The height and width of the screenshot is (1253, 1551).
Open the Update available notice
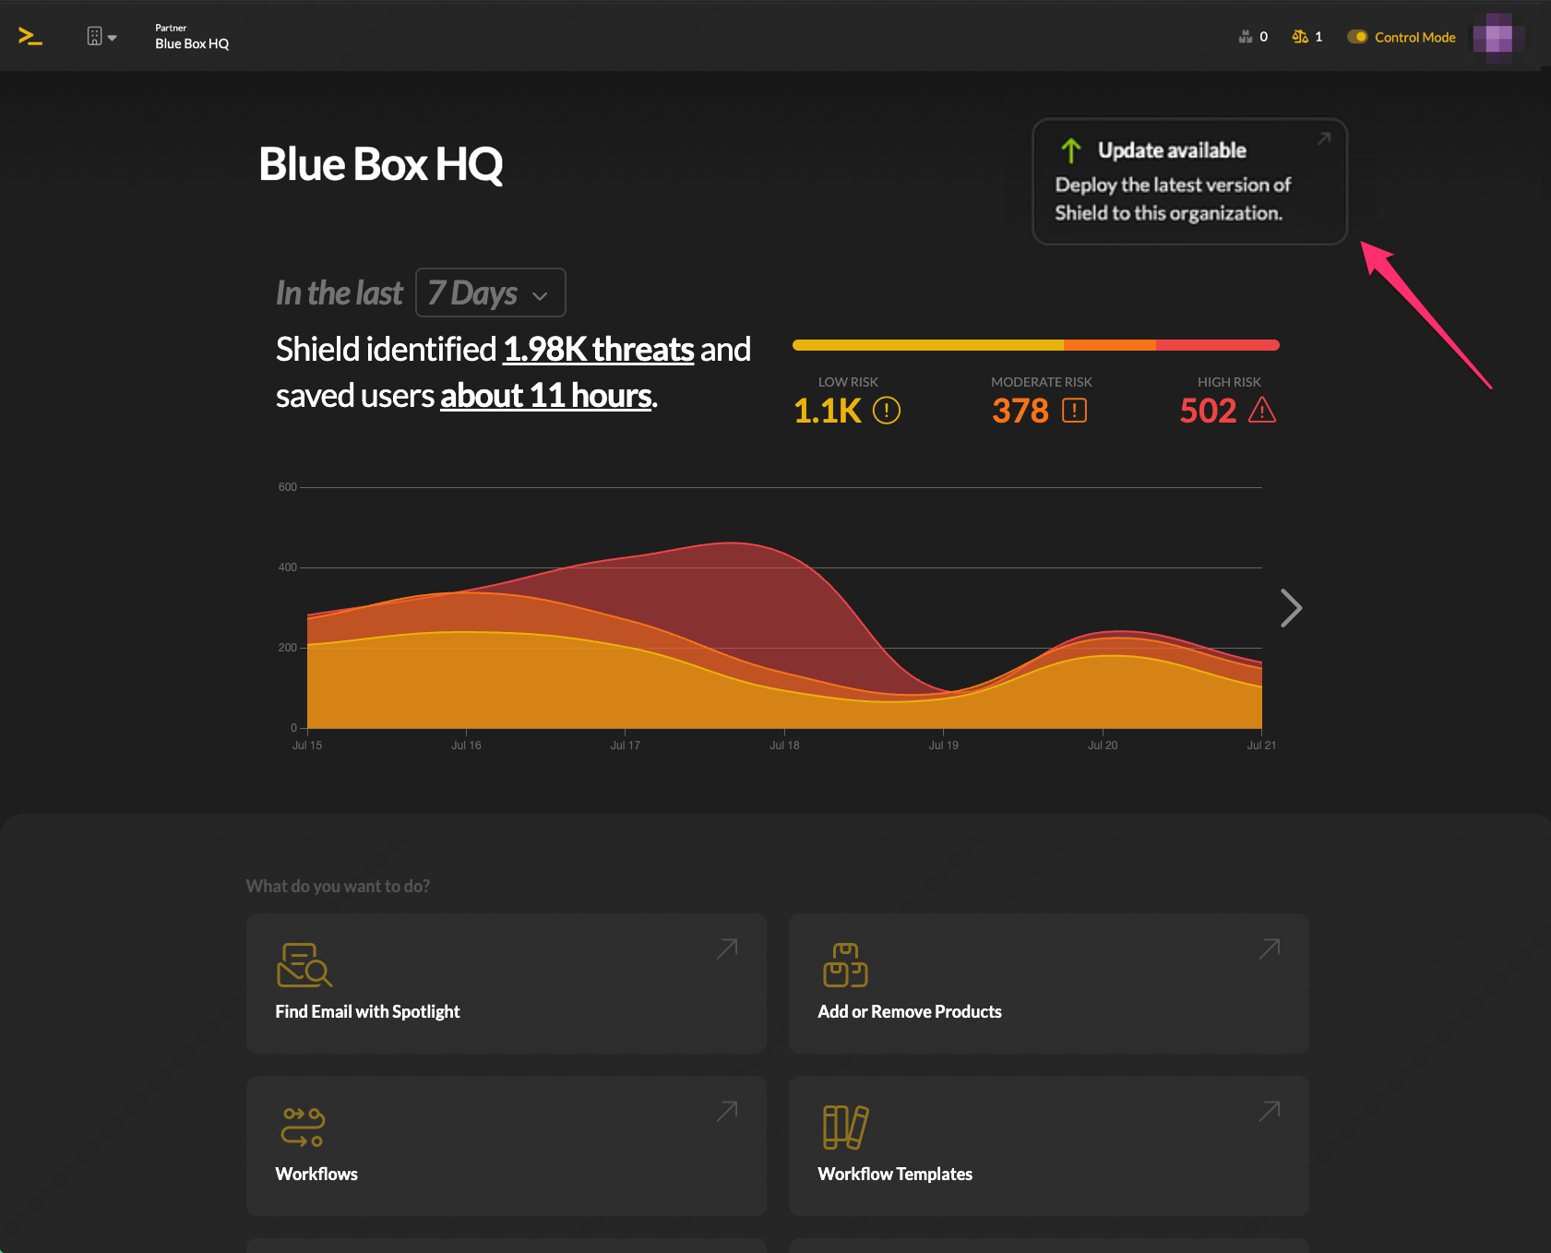(1189, 182)
